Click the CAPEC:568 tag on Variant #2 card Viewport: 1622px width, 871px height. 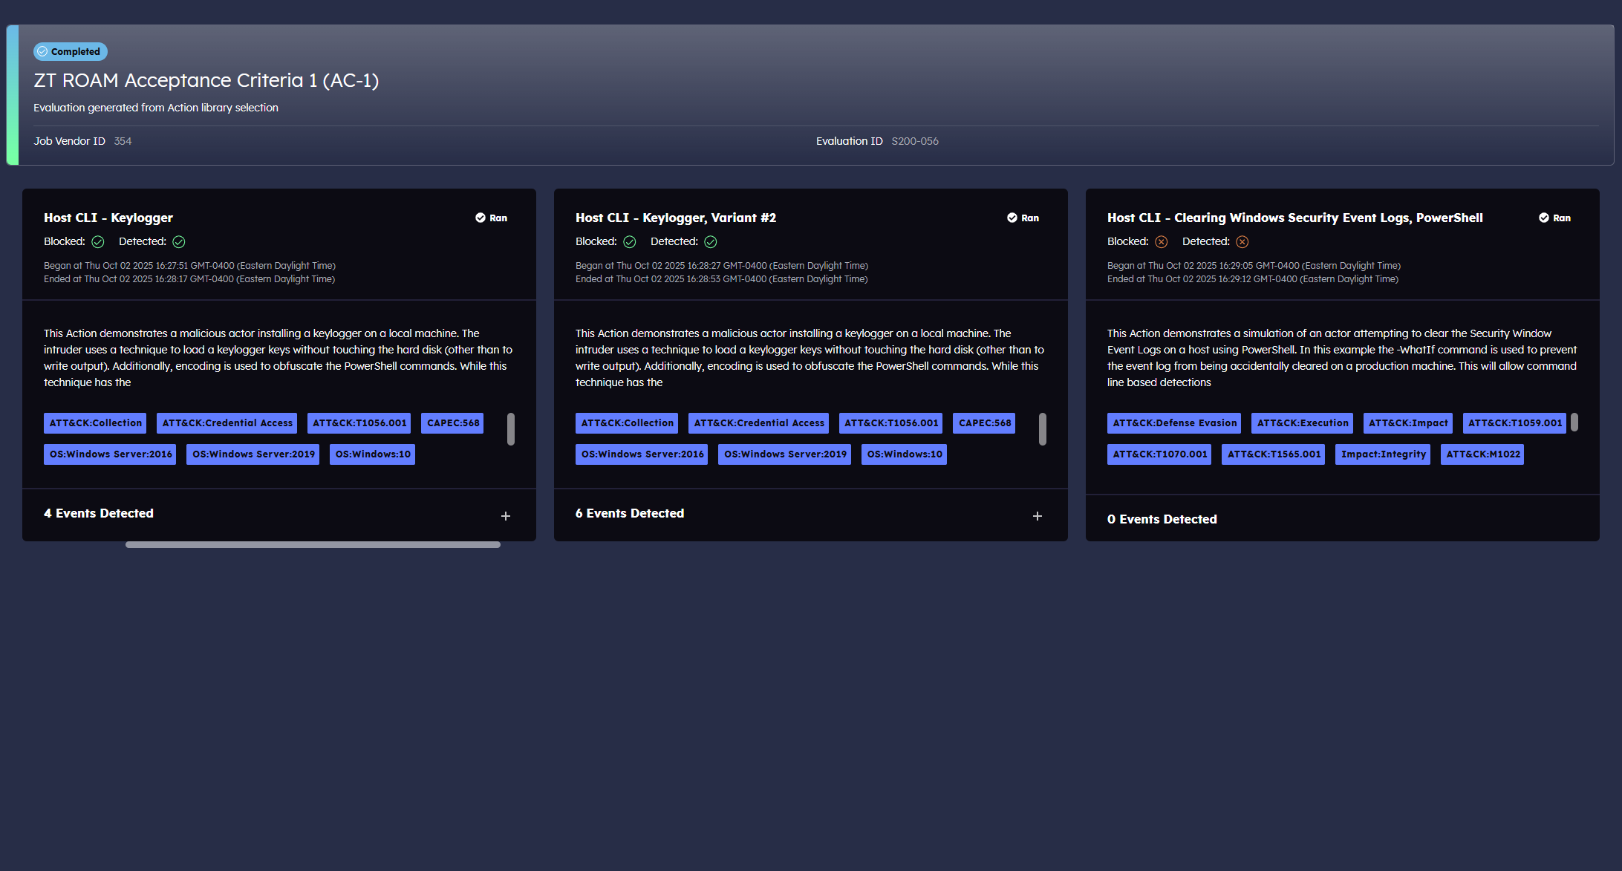point(984,423)
